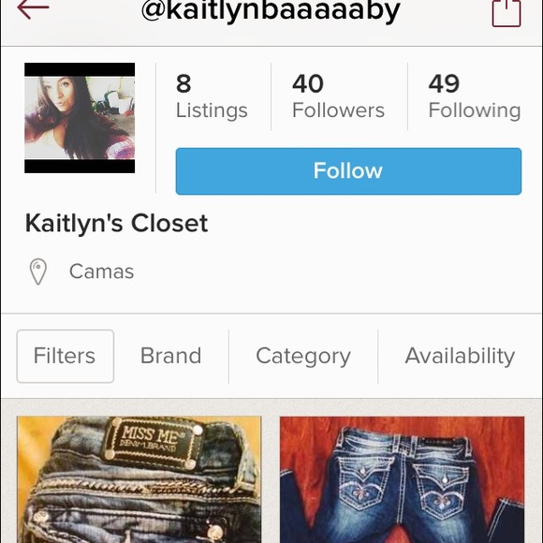
Task: Tap the Followers label under 40
Action: (338, 110)
